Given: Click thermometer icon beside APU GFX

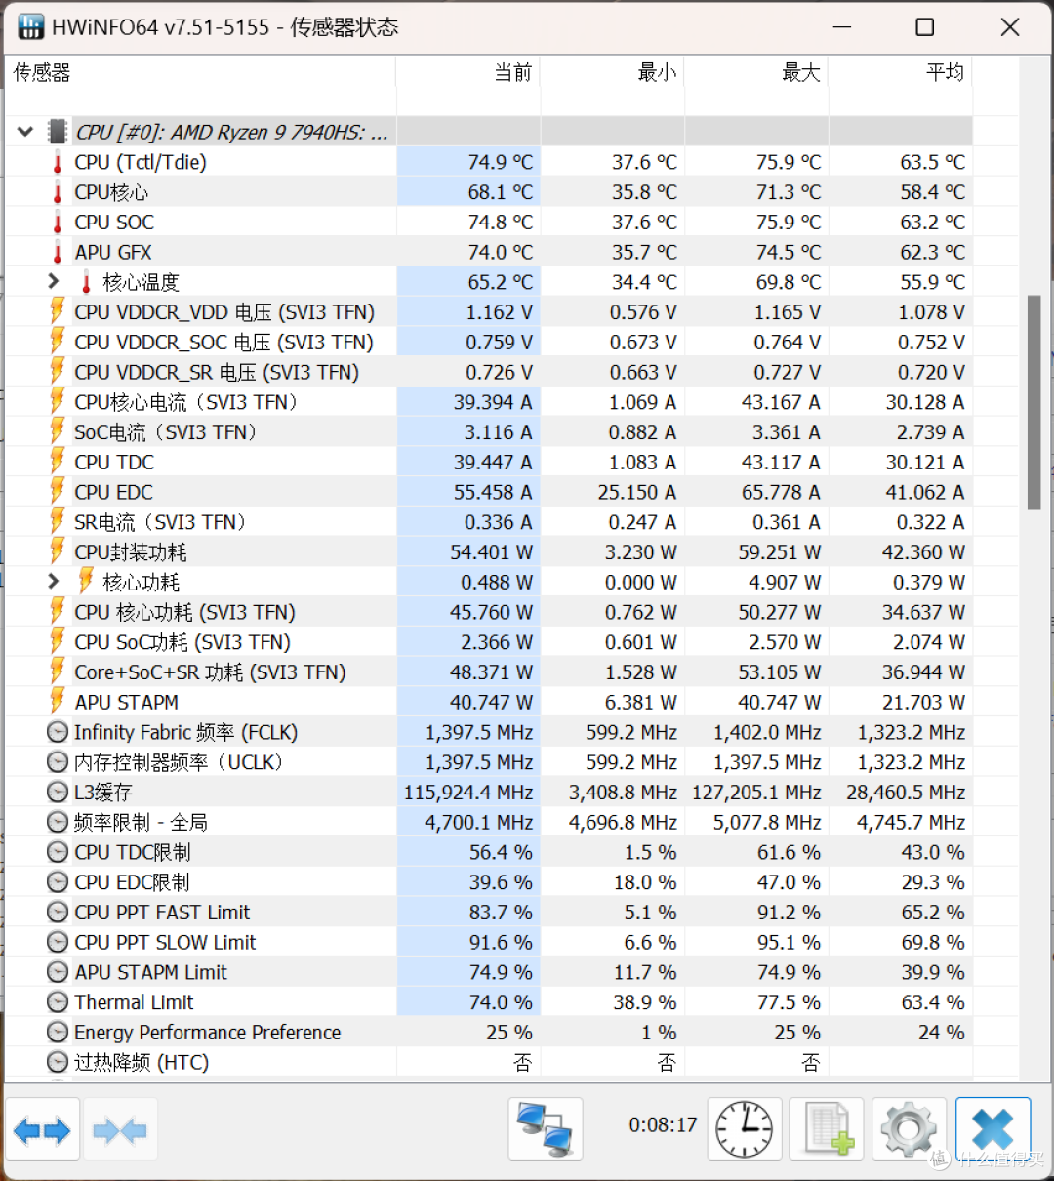Looking at the screenshot, I should (58, 252).
